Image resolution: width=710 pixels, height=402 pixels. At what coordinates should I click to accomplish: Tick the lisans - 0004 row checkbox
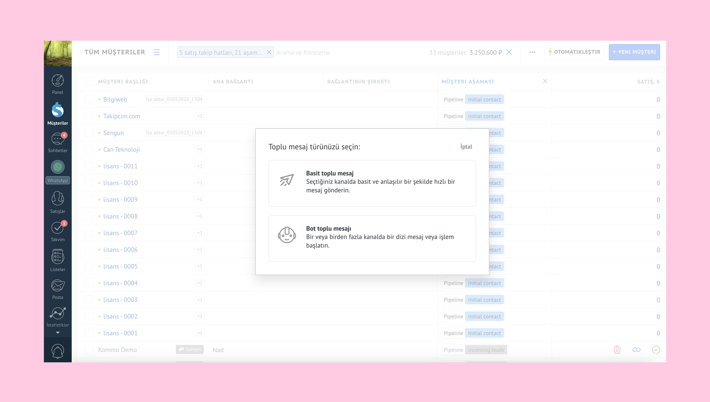88,283
